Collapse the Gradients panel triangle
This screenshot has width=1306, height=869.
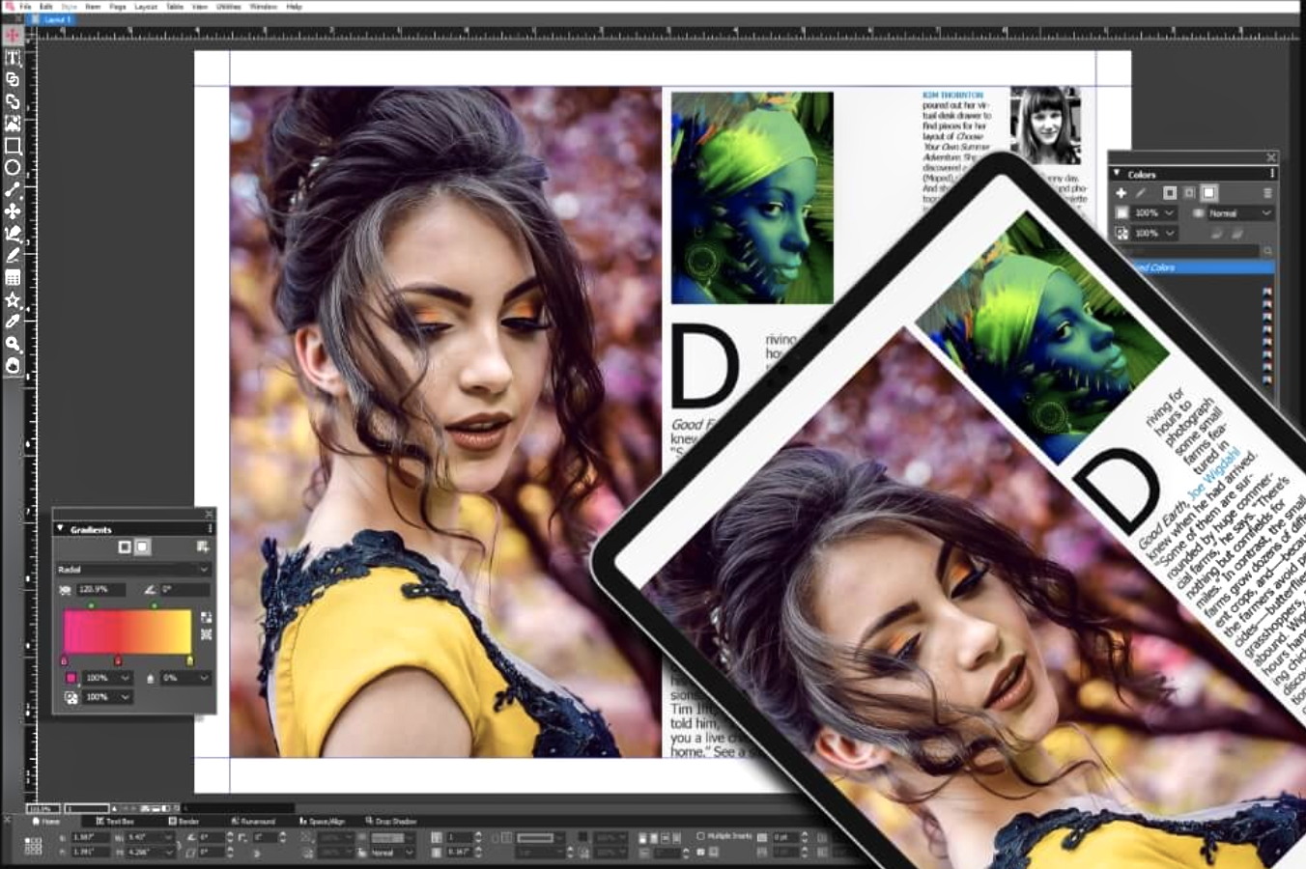click(x=60, y=529)
